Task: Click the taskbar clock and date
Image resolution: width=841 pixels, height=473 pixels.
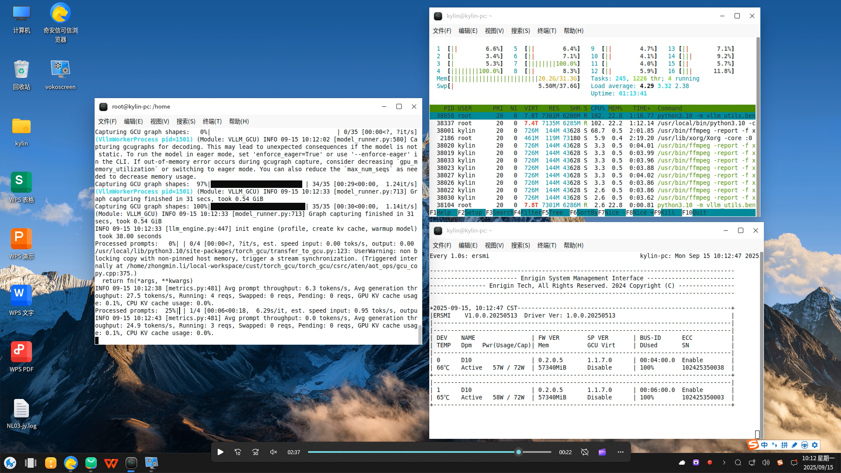Action: (818, 462)
